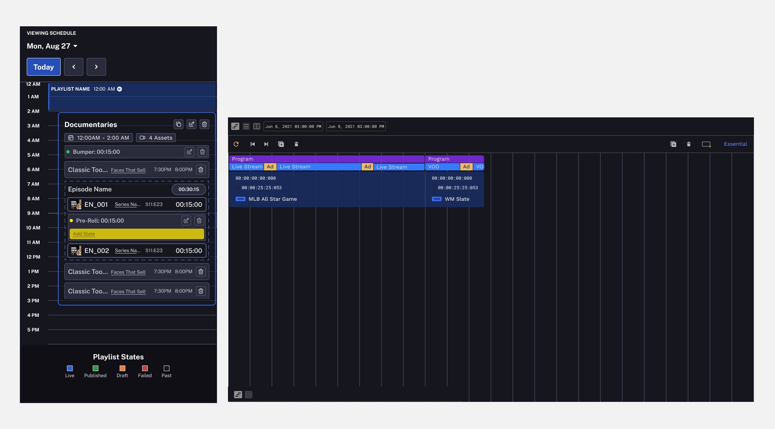
Task: Select the second Live Stream segment
Action: [x=319, y=167]
